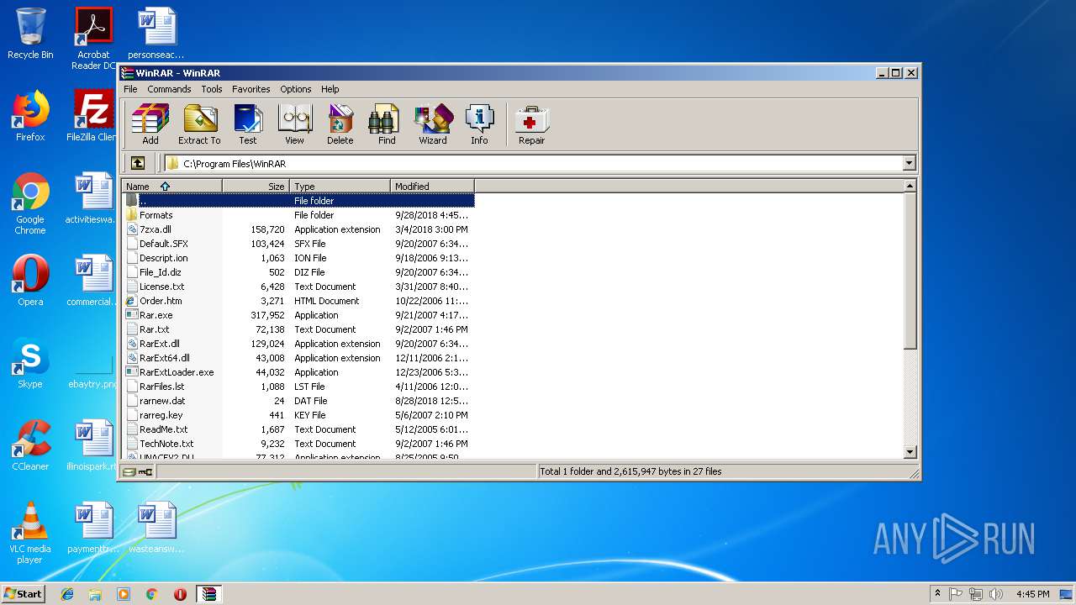Open Firefox desktop shortcut
Viewport: 1076px width, 605px height.
30,116
